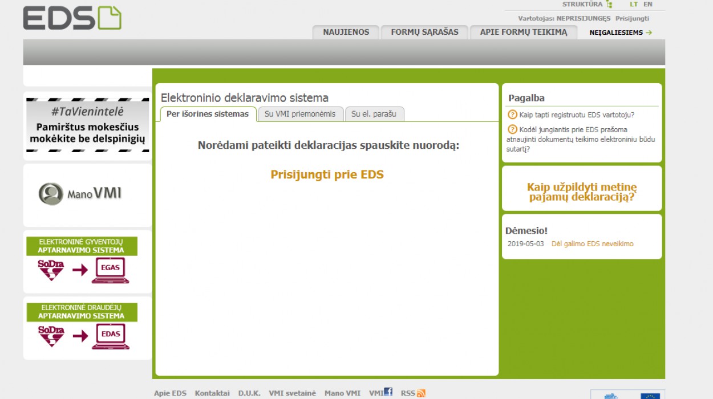Select the Su el. parašu tab
The width and height of the screenshot is (713, 399).
[374, 114]
